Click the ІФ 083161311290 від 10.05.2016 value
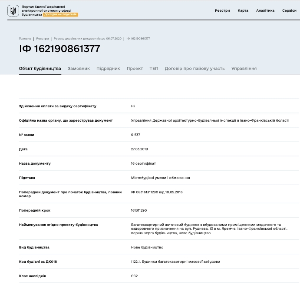The image size is (300, 285). [157, 192]
